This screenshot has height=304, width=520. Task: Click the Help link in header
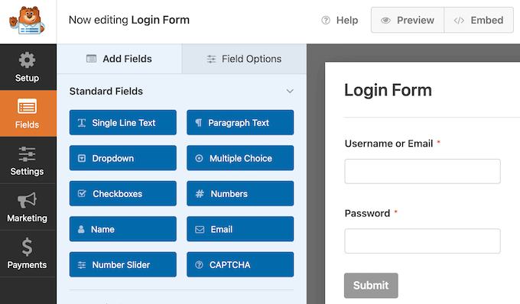(x=340, y=20)
